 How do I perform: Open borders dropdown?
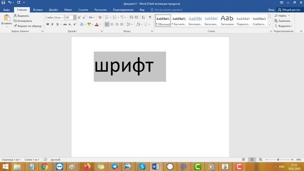click(149, 24)
